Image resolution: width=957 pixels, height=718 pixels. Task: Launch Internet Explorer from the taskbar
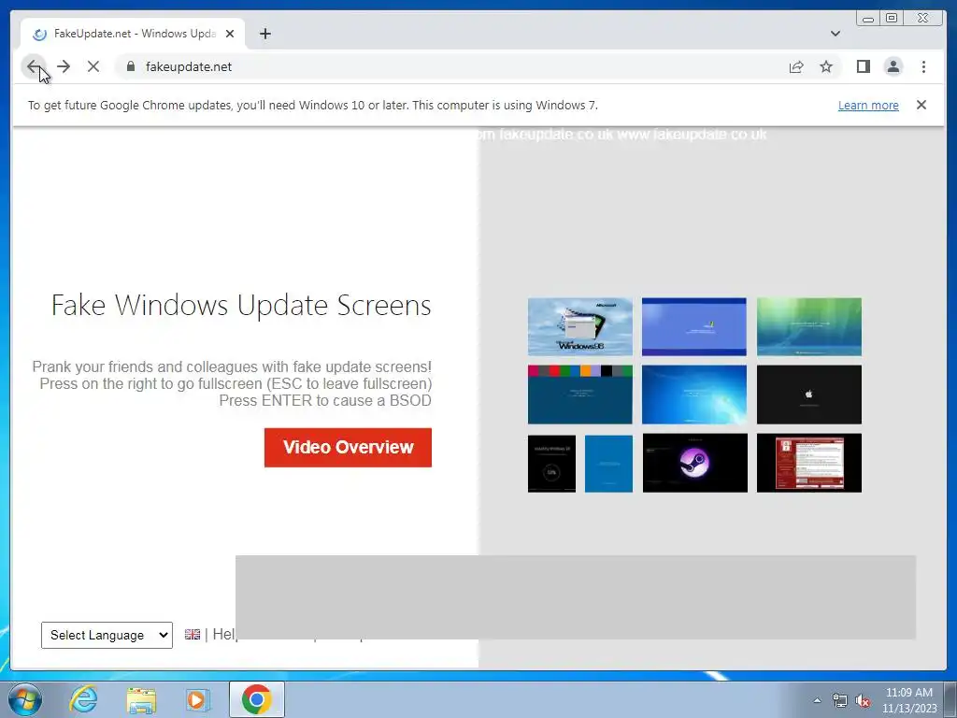click(x=83, y=699)
